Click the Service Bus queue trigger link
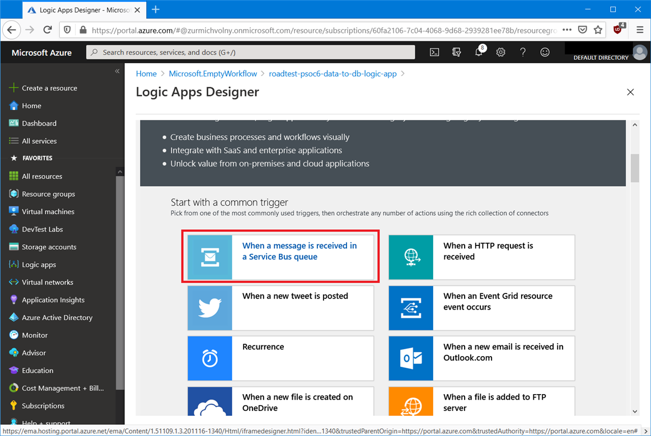The width and height of the screenshot is (651, 436). pyautogui.click(x=299, y=252)
